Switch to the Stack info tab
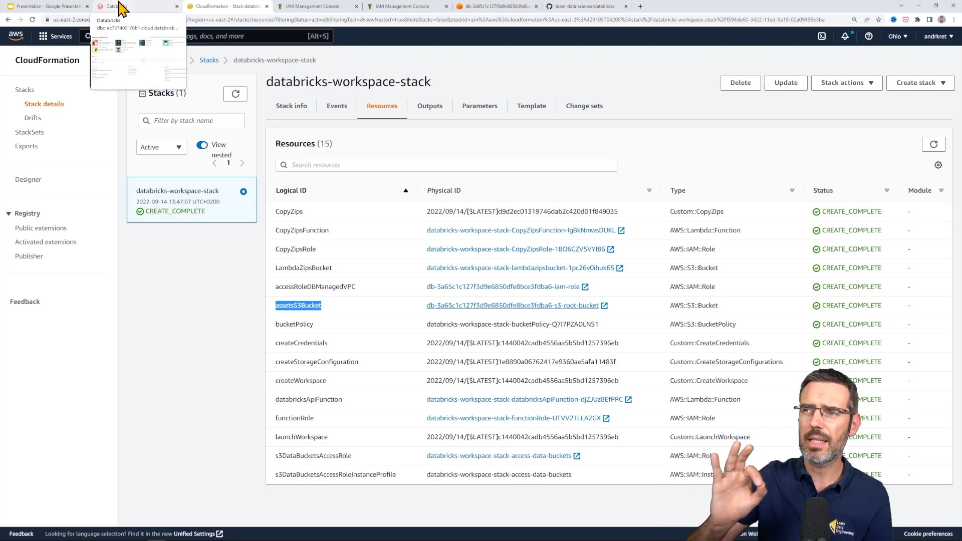 pyautogui.click(x=291, y=106)
